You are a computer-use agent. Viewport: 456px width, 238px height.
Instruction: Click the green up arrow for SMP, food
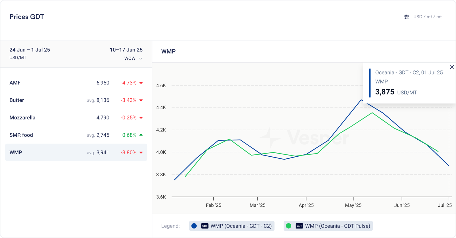[141, 135]
